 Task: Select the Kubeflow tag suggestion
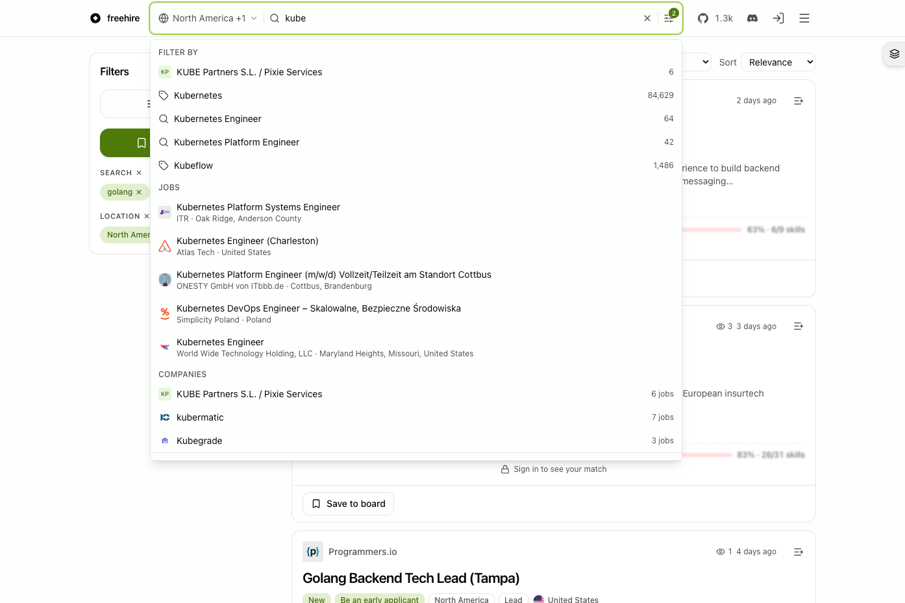click(416, 166)
